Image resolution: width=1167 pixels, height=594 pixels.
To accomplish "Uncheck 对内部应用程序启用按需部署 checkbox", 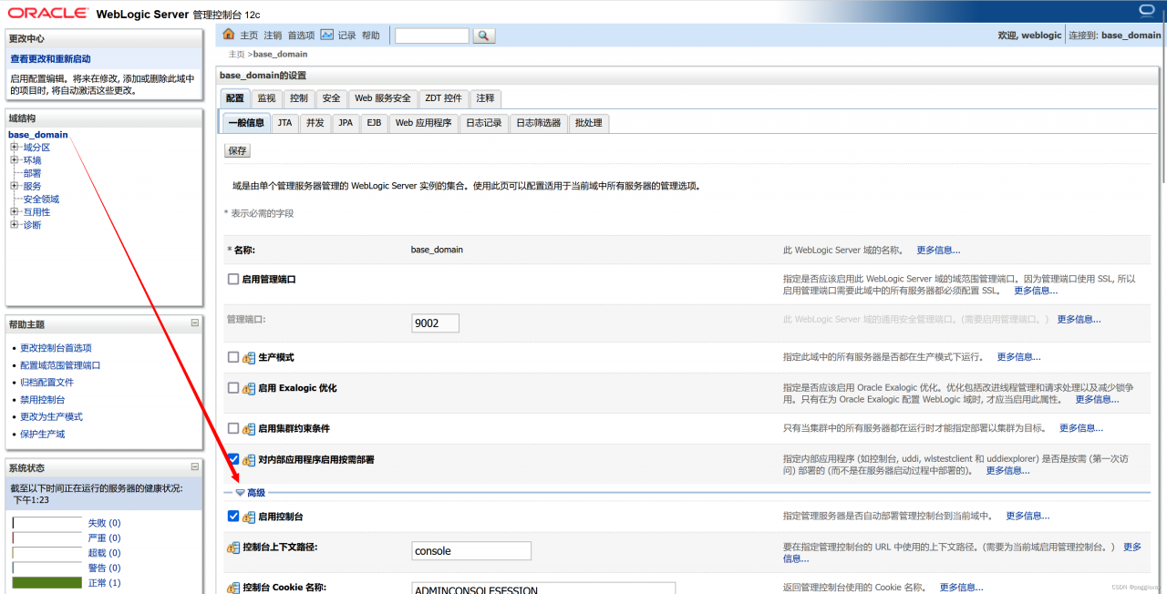I will (x=233, y=459).
